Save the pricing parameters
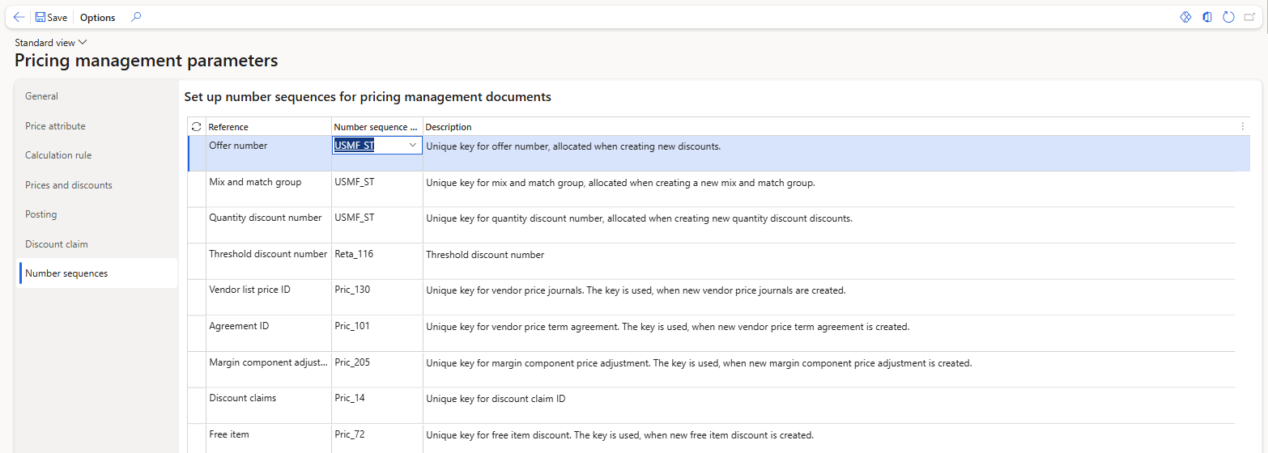 click(x=52, y=17)
